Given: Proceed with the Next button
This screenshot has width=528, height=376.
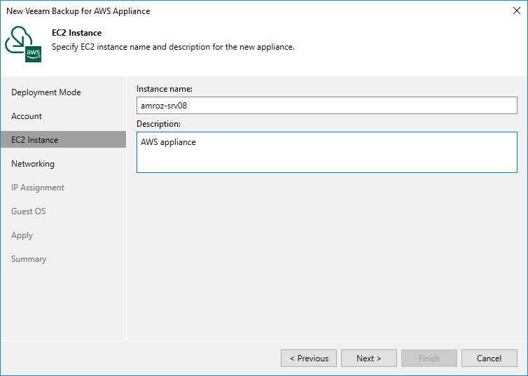Looking at the screenshot, I should tap(368, 358).
